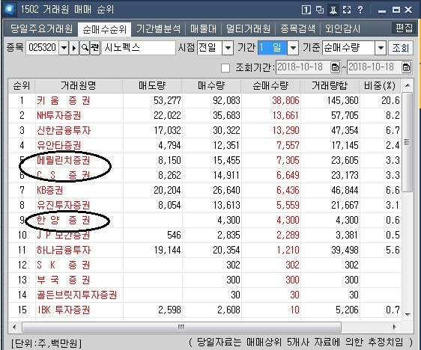This screenshot has width=421, height=350.
Task: Click the start date field 2018-10-18
Action: coord(303,67)
